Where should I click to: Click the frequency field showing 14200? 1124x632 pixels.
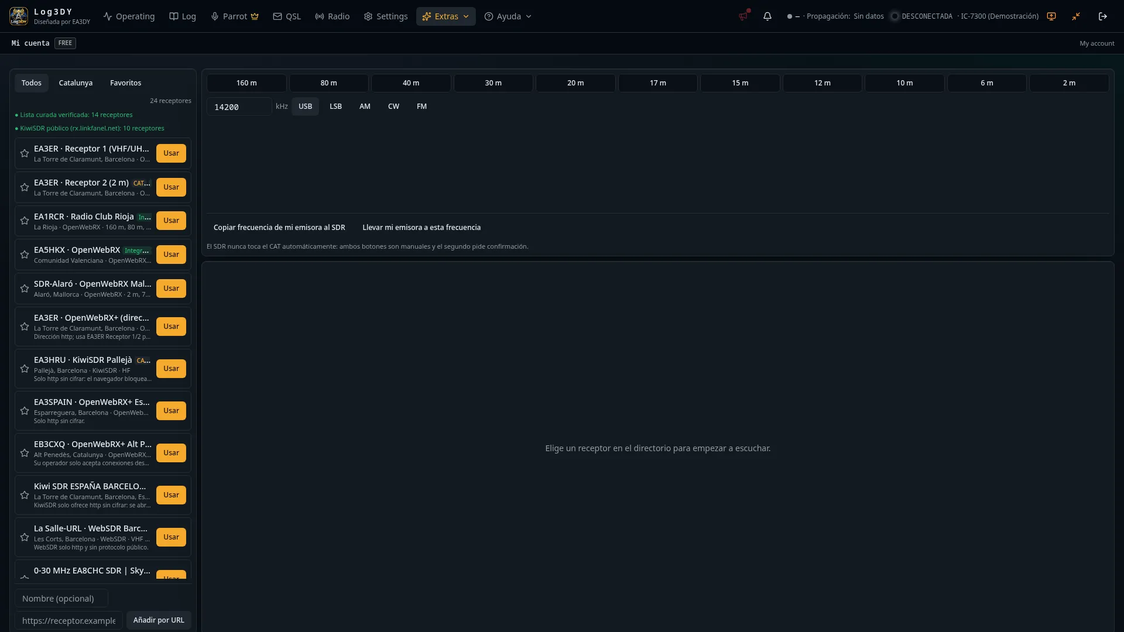coord(239,107)
